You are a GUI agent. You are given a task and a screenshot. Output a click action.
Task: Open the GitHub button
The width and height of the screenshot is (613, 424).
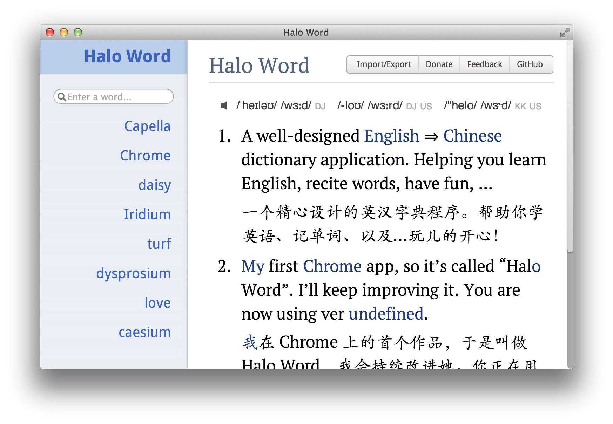[531, 64]
